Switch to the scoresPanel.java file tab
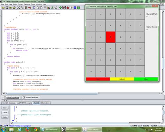This screenshot has height=132, width=165. [x=31, y=97]
